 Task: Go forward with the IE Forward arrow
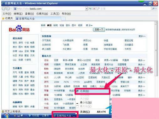tap(8, 9)
